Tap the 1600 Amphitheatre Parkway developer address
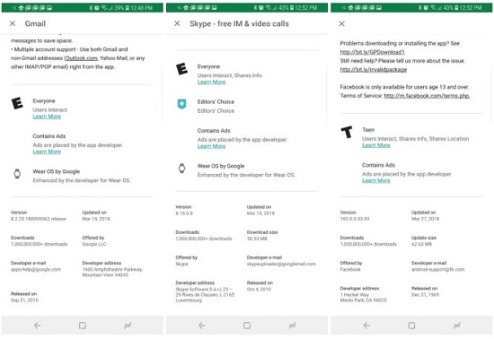 112,272
